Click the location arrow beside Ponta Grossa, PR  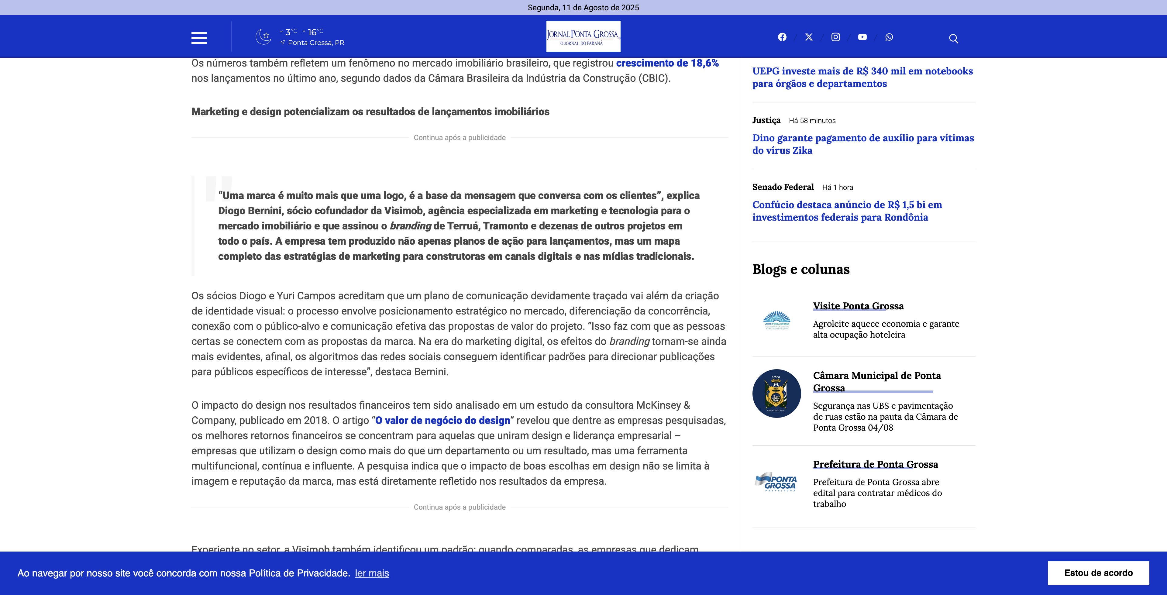tap(283, 42)
